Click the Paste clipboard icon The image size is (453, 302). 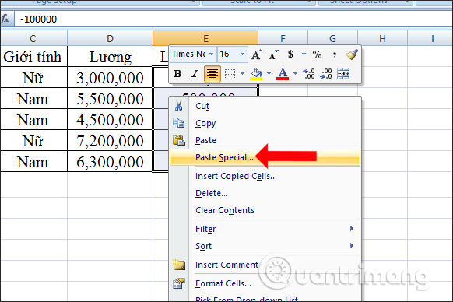tap(179, 140)
